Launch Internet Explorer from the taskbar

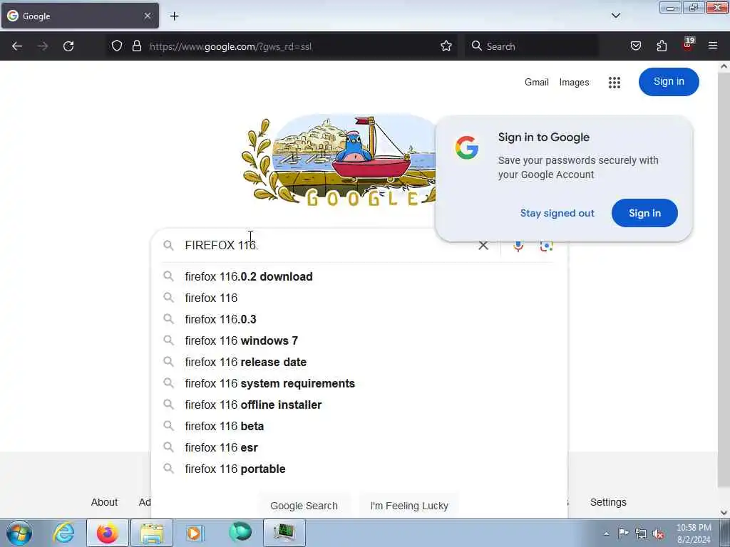coord(63,533)
